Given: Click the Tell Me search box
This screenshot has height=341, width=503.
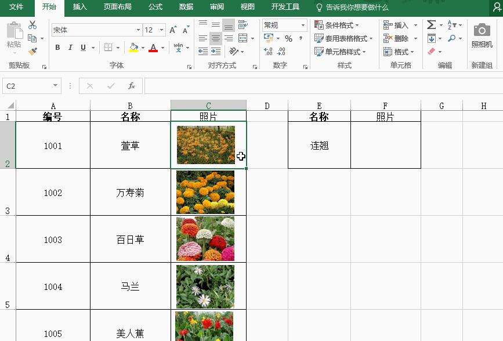Looking at the screenshot, I should tap(353, 7).
